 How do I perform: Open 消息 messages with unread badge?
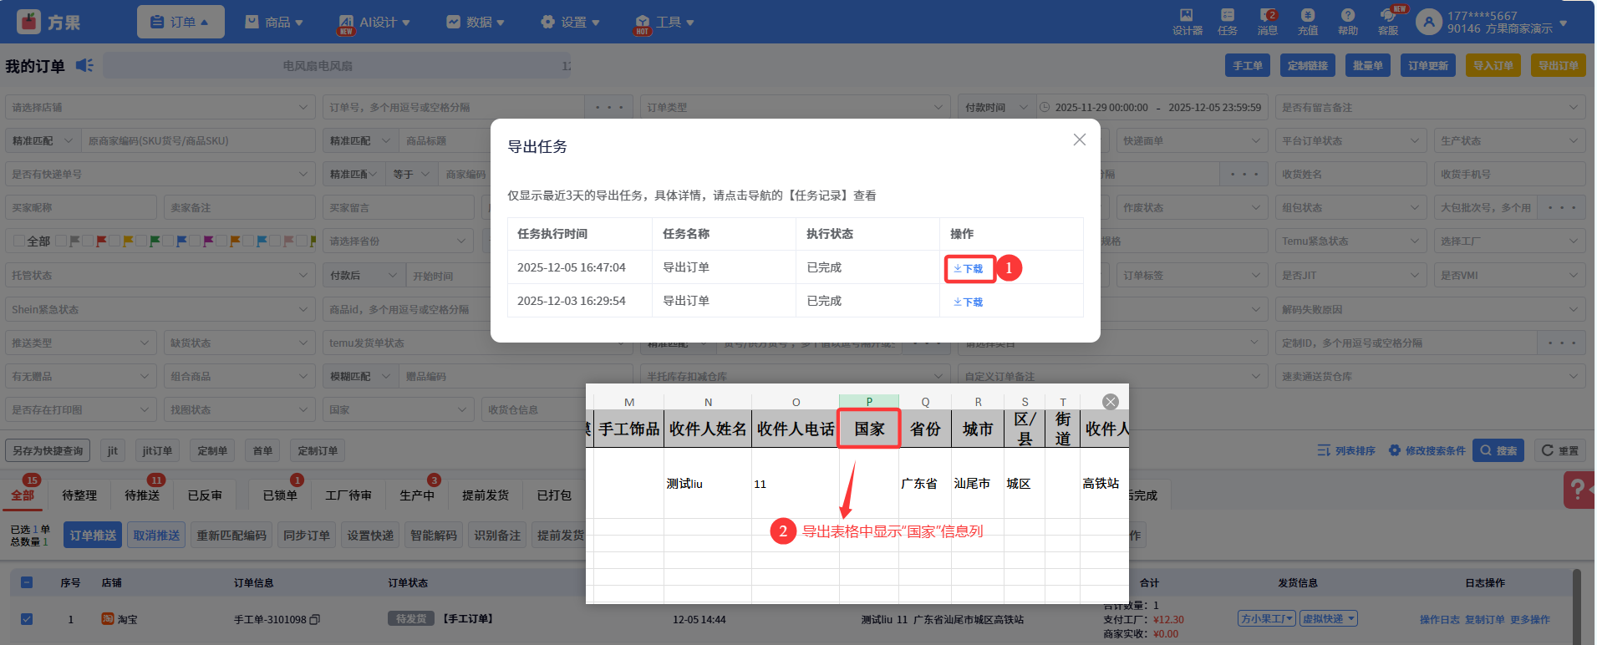(x=1267, y=22)
